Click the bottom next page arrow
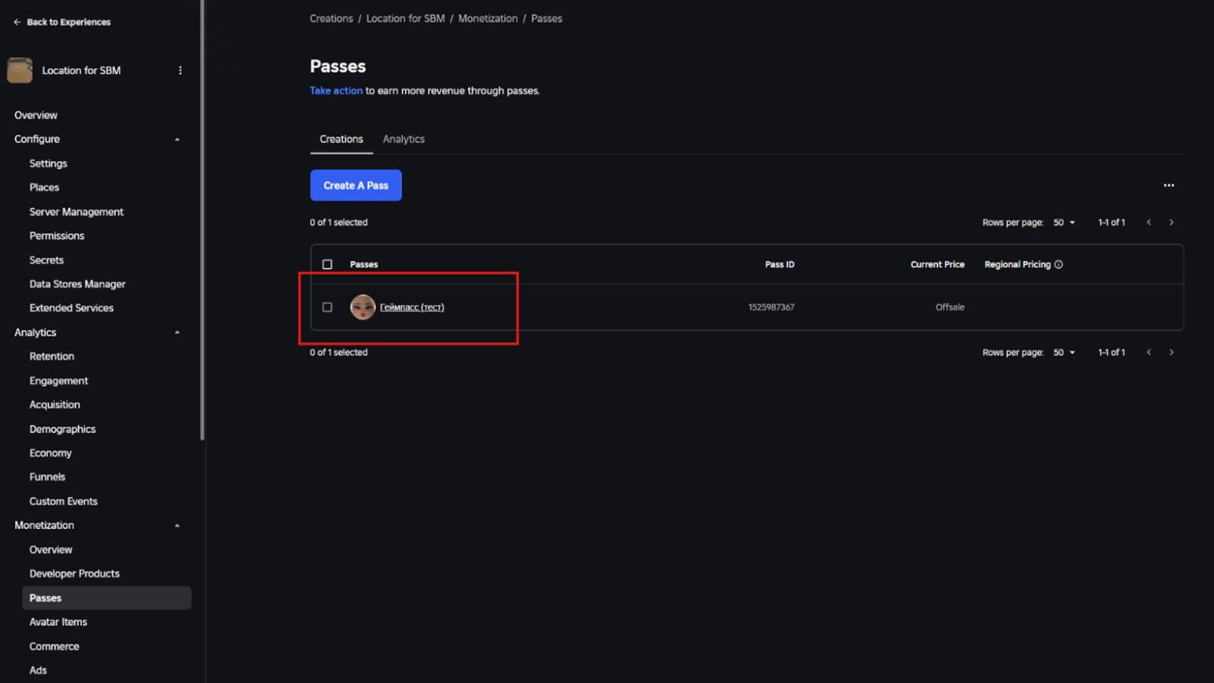The image size is (1214, 683). pos(1171,353)
